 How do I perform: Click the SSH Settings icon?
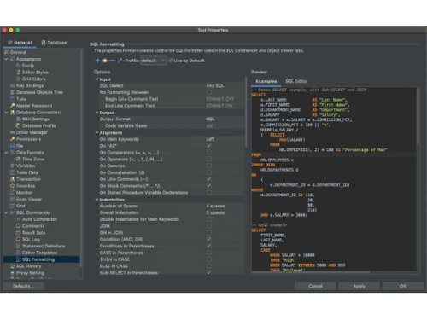click(19, 119)
